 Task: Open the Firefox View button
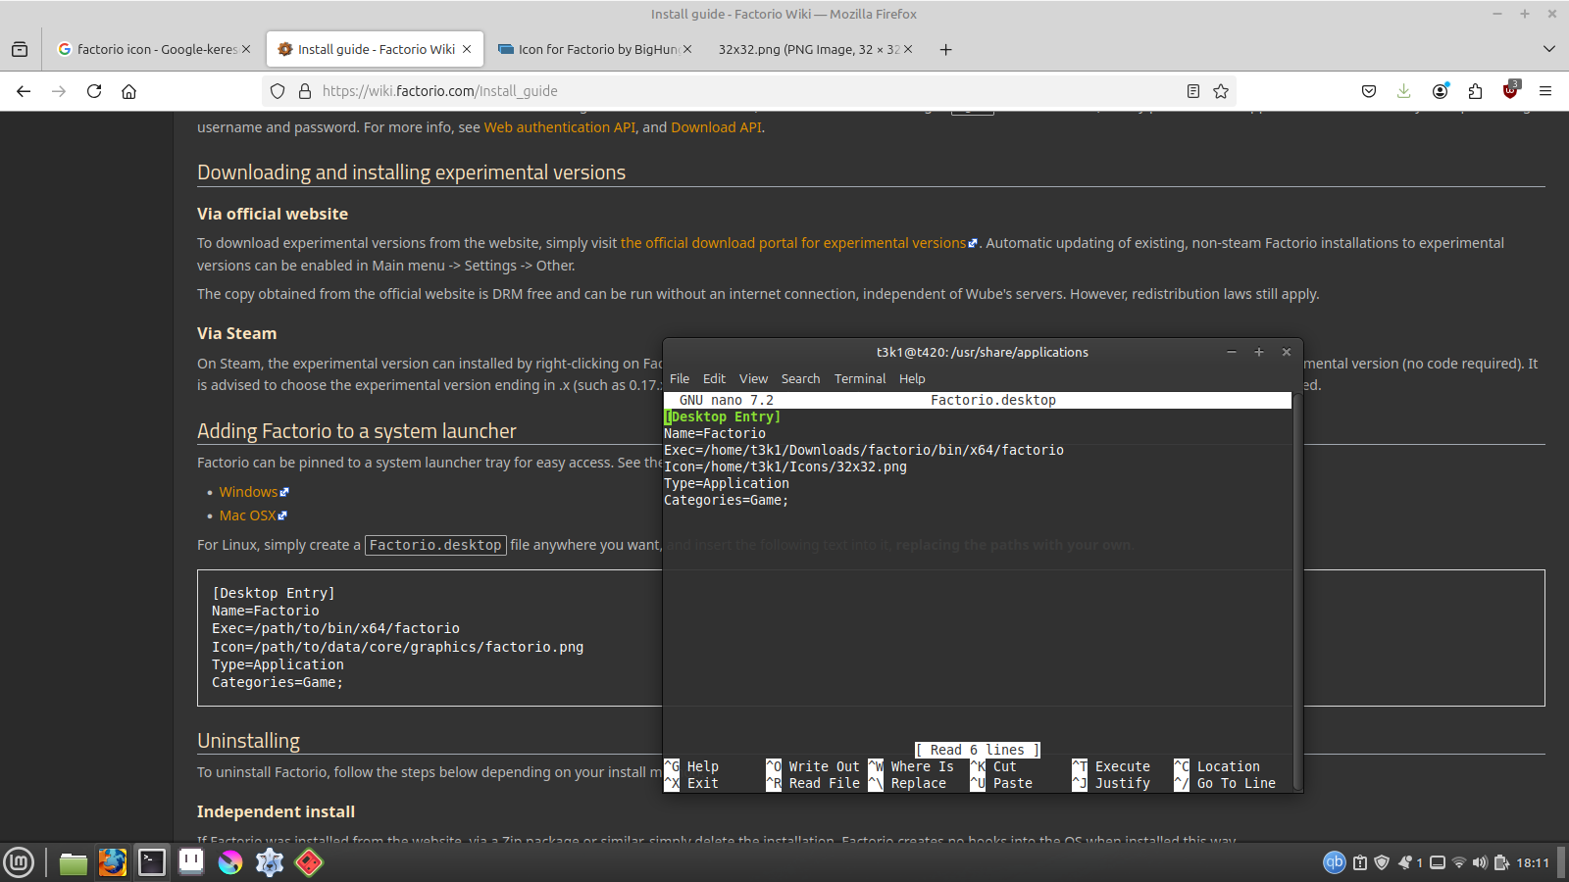tap(20, 49)
